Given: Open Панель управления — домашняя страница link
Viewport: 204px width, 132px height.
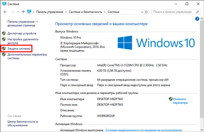Looking at the screenshot, I should pyautogui.click(x=23, y=23).
